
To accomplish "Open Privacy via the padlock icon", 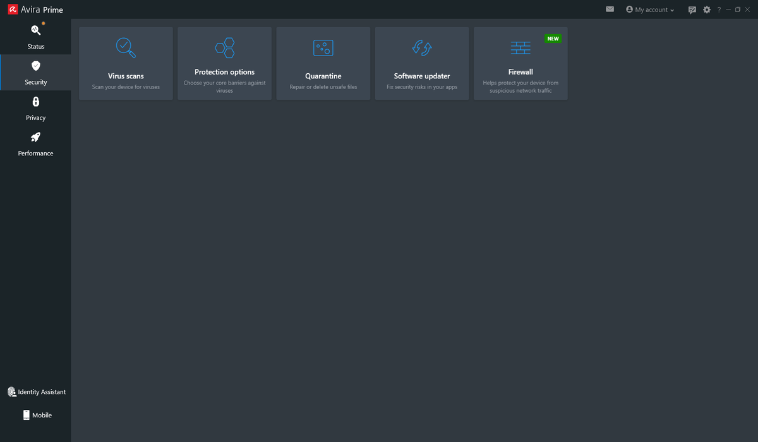I will 35,101.
